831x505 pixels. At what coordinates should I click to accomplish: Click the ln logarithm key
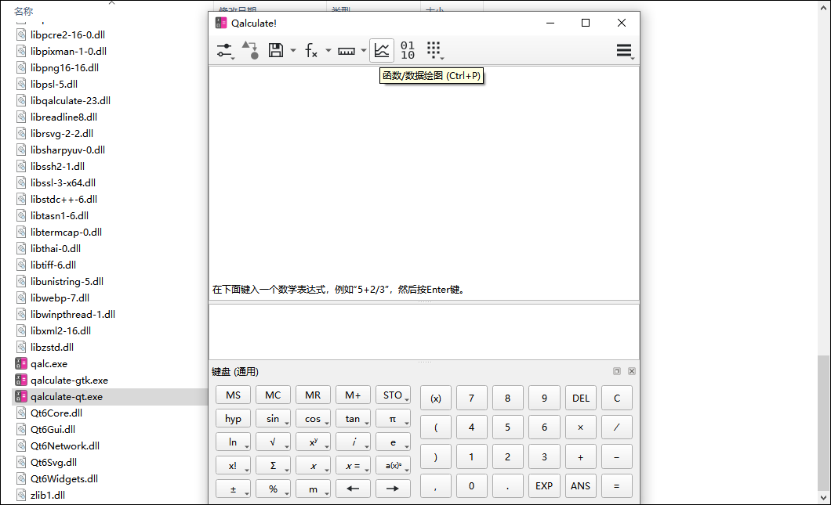(x=233, y=442)
